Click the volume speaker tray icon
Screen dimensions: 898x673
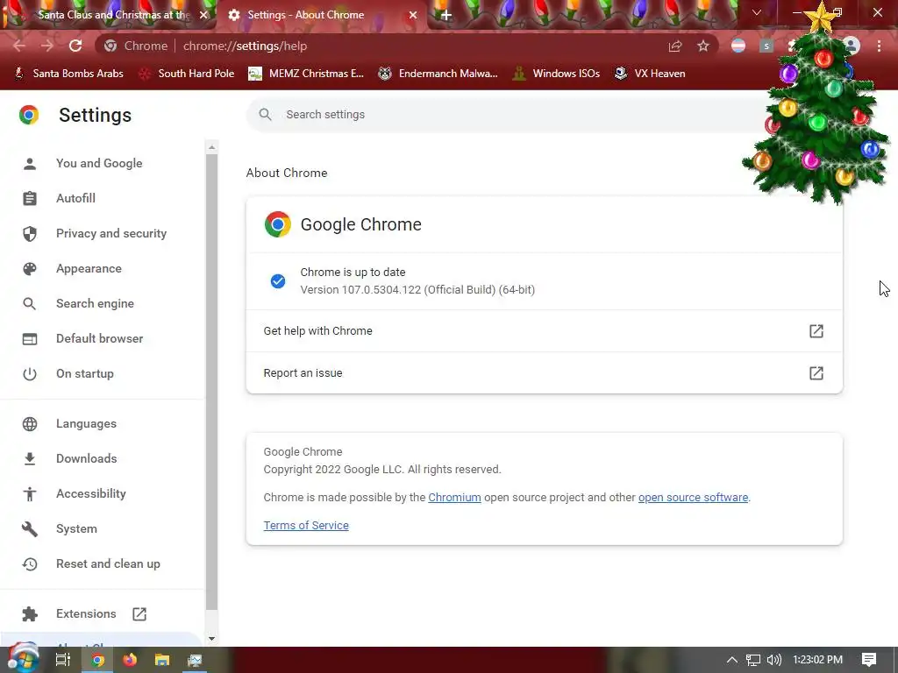pyautogui.click(x=773, y=660)
